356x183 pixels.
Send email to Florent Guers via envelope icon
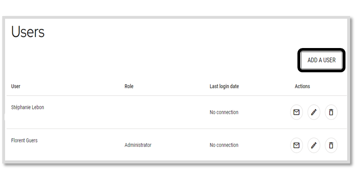click(x=297, y=145)
